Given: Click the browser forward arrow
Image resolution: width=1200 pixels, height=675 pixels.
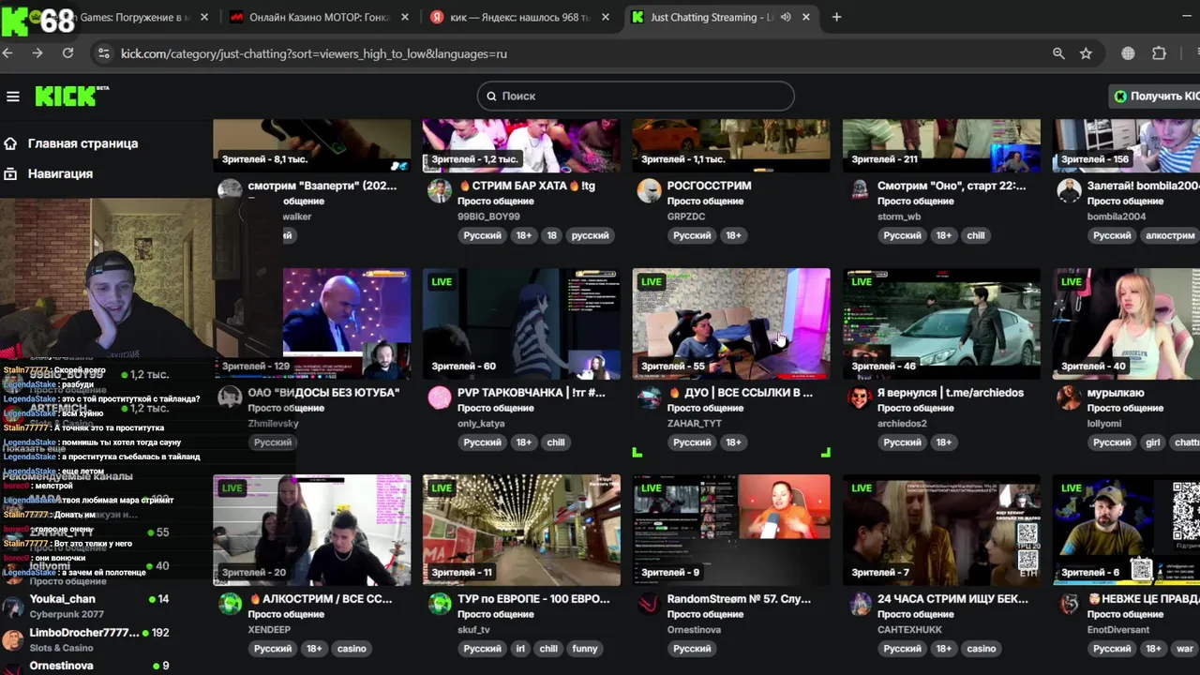Looking at the screenshot, I should [x=37, y=53].
